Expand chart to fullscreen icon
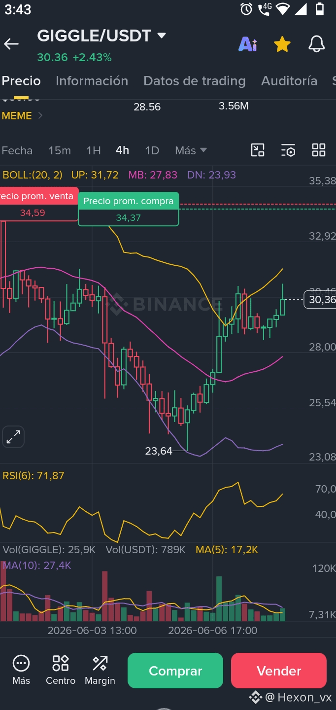The height and width of the screenshot is (710, 336). [x=13, y=437]
